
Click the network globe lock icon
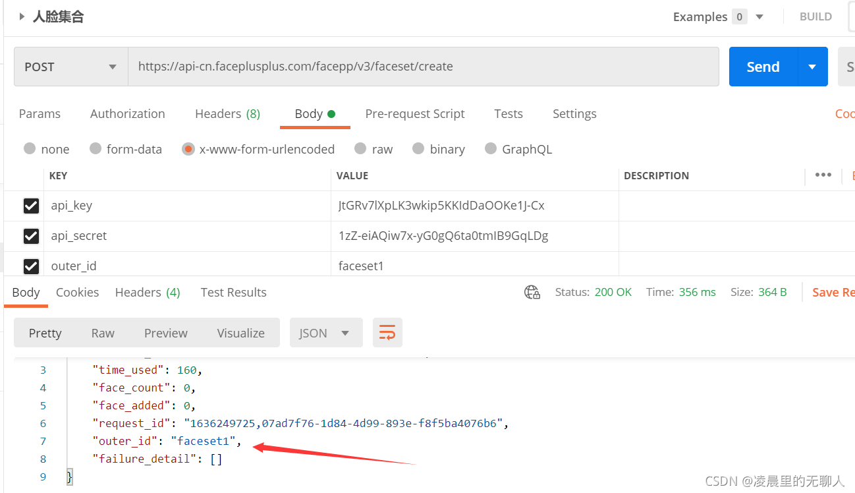[x=532, y=292]
